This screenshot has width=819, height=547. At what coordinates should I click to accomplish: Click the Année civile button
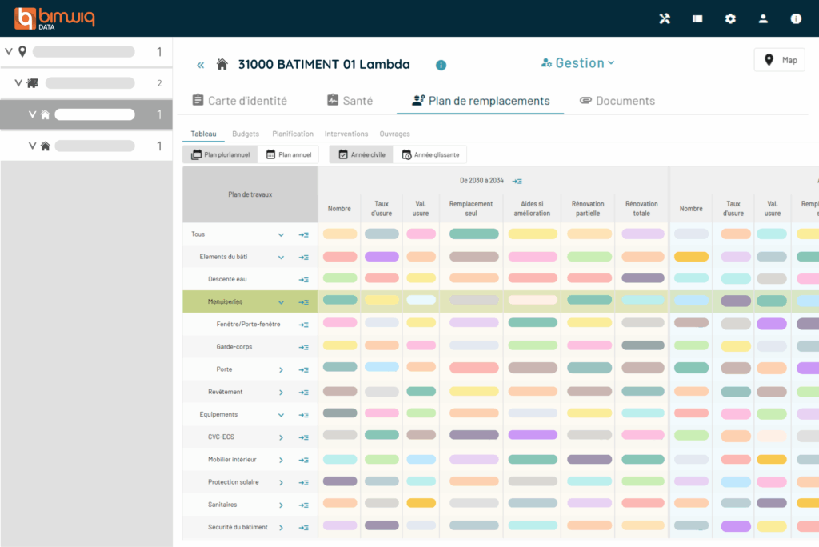(361, 154)
